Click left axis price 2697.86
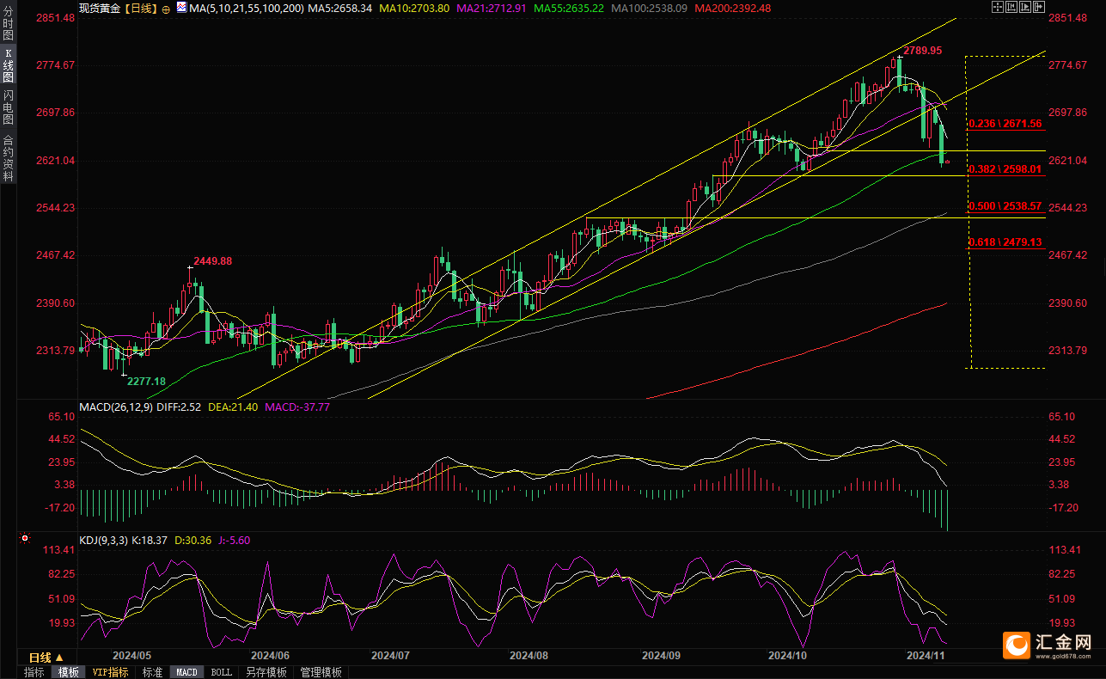Screen dimensions: 1106x679 [x=57, y=113]
